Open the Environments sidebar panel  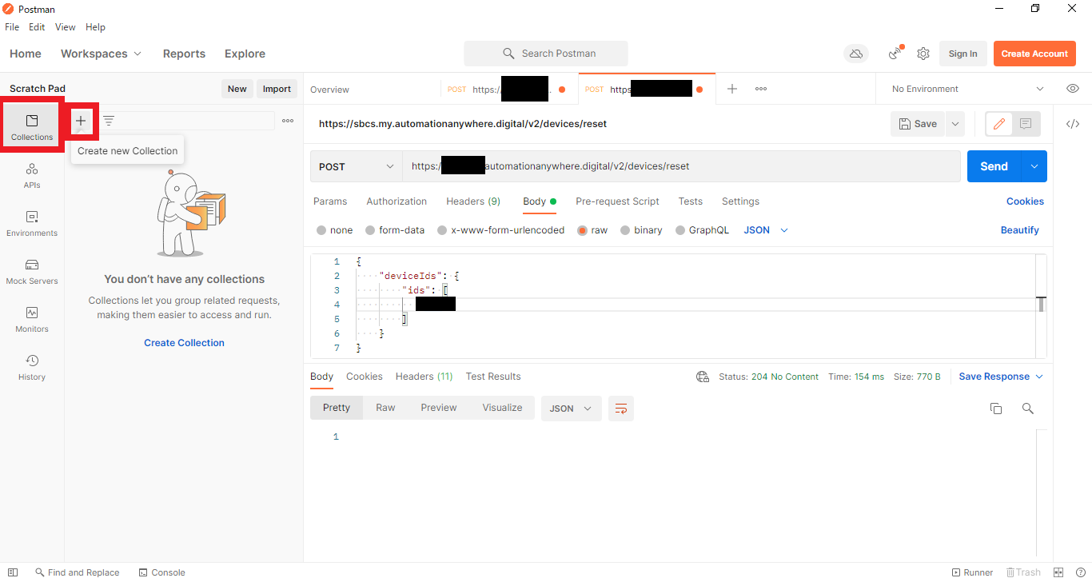[x=32, y=224]
